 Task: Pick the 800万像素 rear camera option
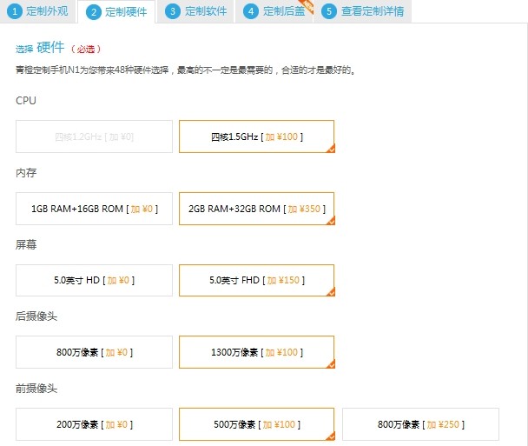click(94, 352)
